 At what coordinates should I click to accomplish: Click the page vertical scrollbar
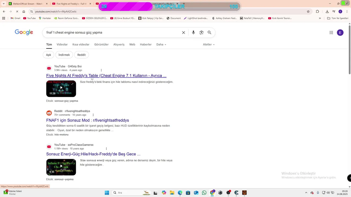(349, 49)
